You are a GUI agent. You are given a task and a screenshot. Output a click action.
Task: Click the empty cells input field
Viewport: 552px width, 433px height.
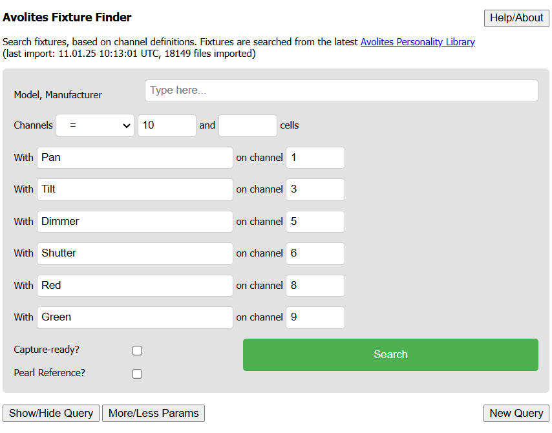[x=248, y=125]
